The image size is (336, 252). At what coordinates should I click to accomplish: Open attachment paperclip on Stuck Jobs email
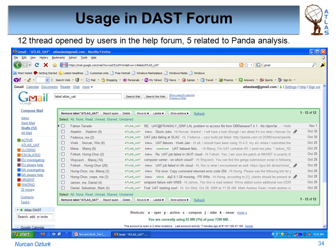(x=295, y=132)
